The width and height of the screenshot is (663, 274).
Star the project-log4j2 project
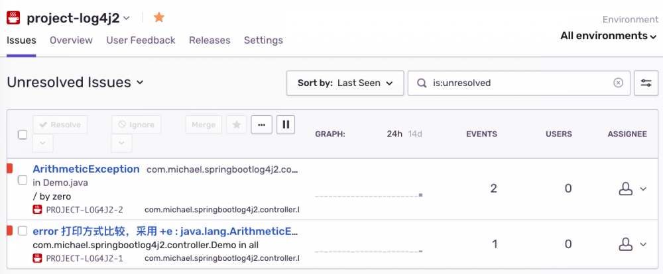tap(159, 17)
